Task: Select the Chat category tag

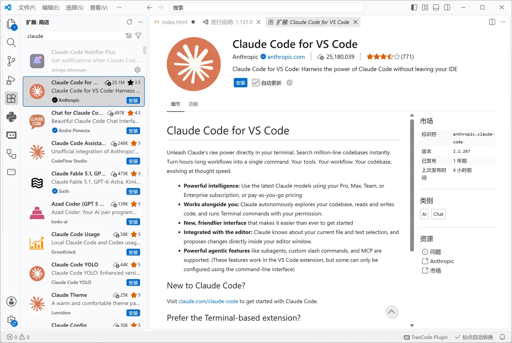Action: (x=438, y=214)
